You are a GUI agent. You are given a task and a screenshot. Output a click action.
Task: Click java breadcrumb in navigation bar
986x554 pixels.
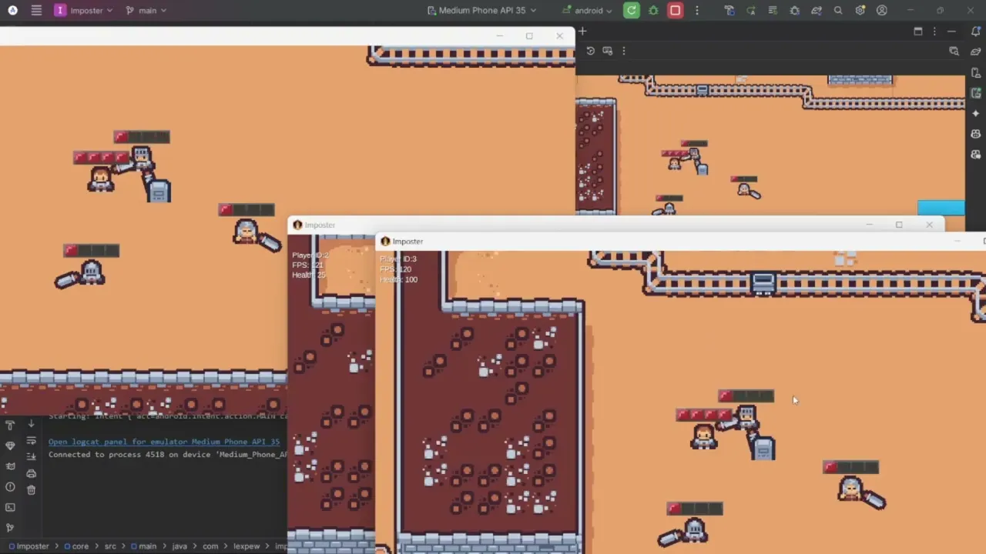click(x=179, y=546)
